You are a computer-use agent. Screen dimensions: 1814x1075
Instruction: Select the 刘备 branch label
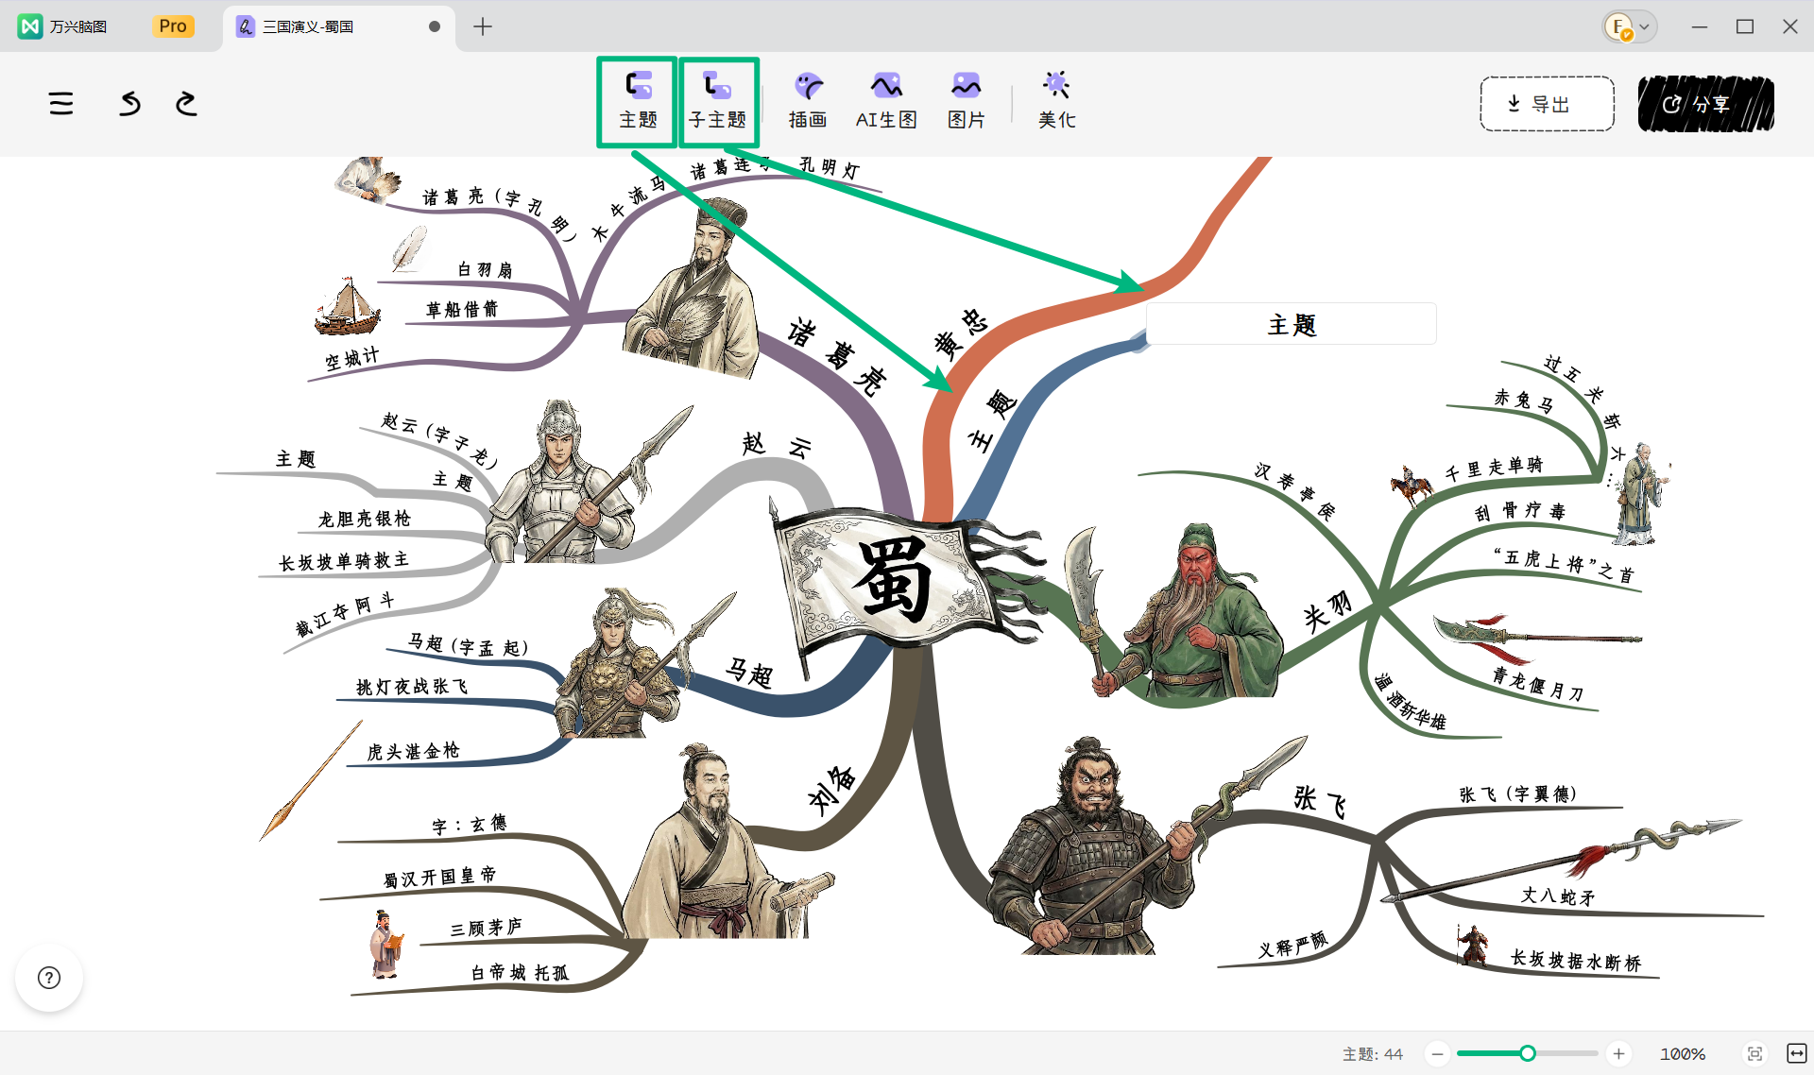pyautogui.click(x=831, y=790)
